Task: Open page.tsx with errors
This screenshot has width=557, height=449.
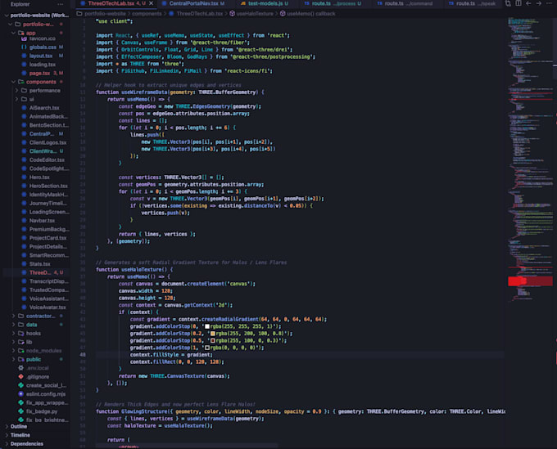Action: click(39, 73)
